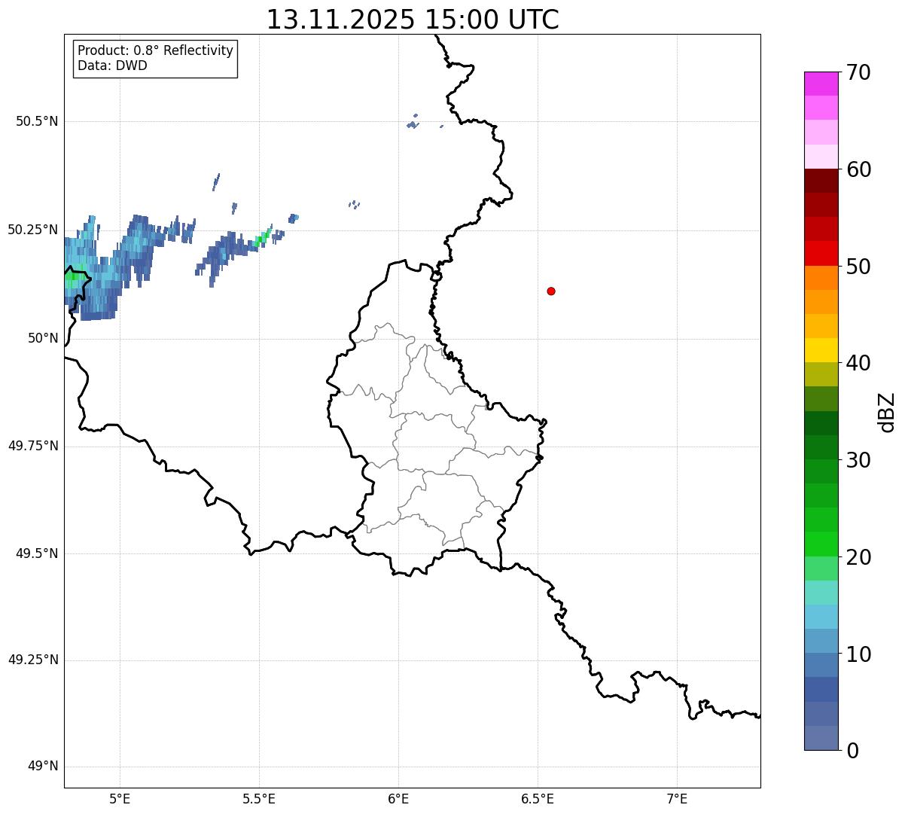
Task: Click the 5°E longitude label
Action: tap(120, 798)
